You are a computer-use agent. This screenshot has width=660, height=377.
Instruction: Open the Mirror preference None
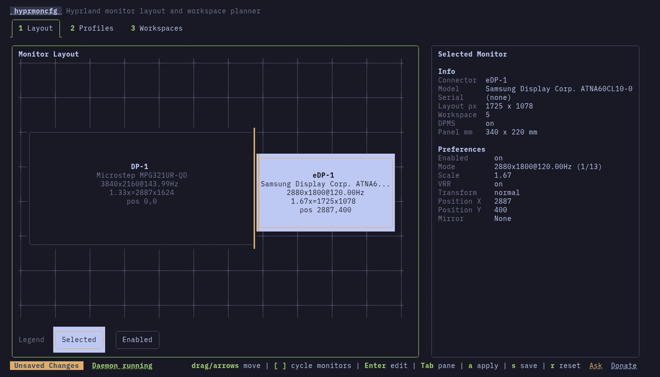[x=503, y=219]
